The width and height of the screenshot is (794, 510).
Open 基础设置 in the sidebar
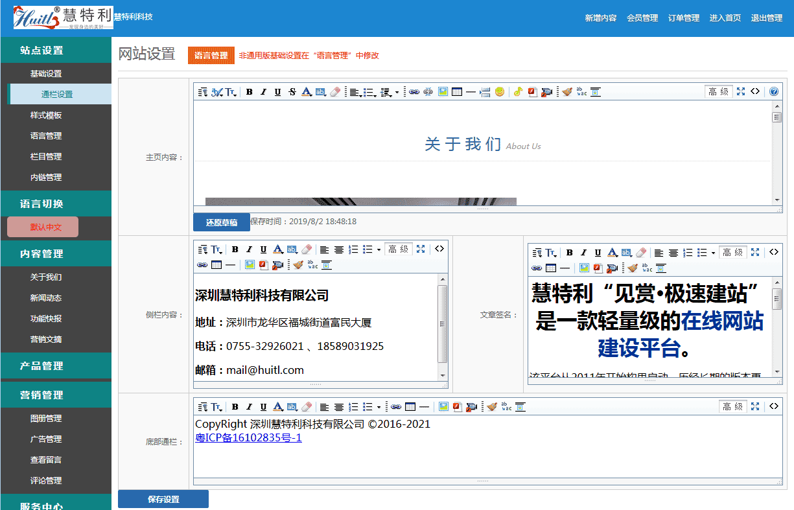[x=46, y=74]
